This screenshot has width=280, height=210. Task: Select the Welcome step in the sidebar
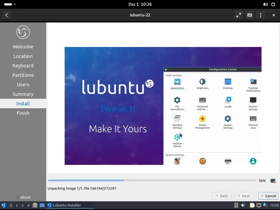point(23,46)
